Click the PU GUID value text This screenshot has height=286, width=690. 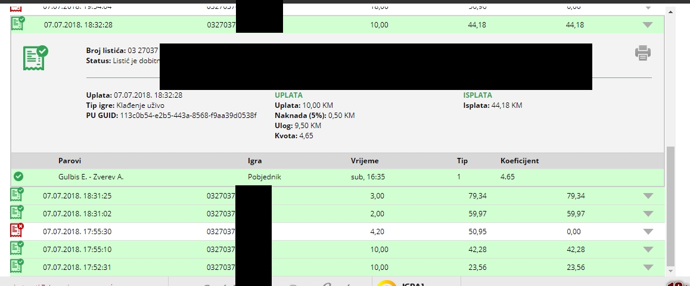pos(188,115)
